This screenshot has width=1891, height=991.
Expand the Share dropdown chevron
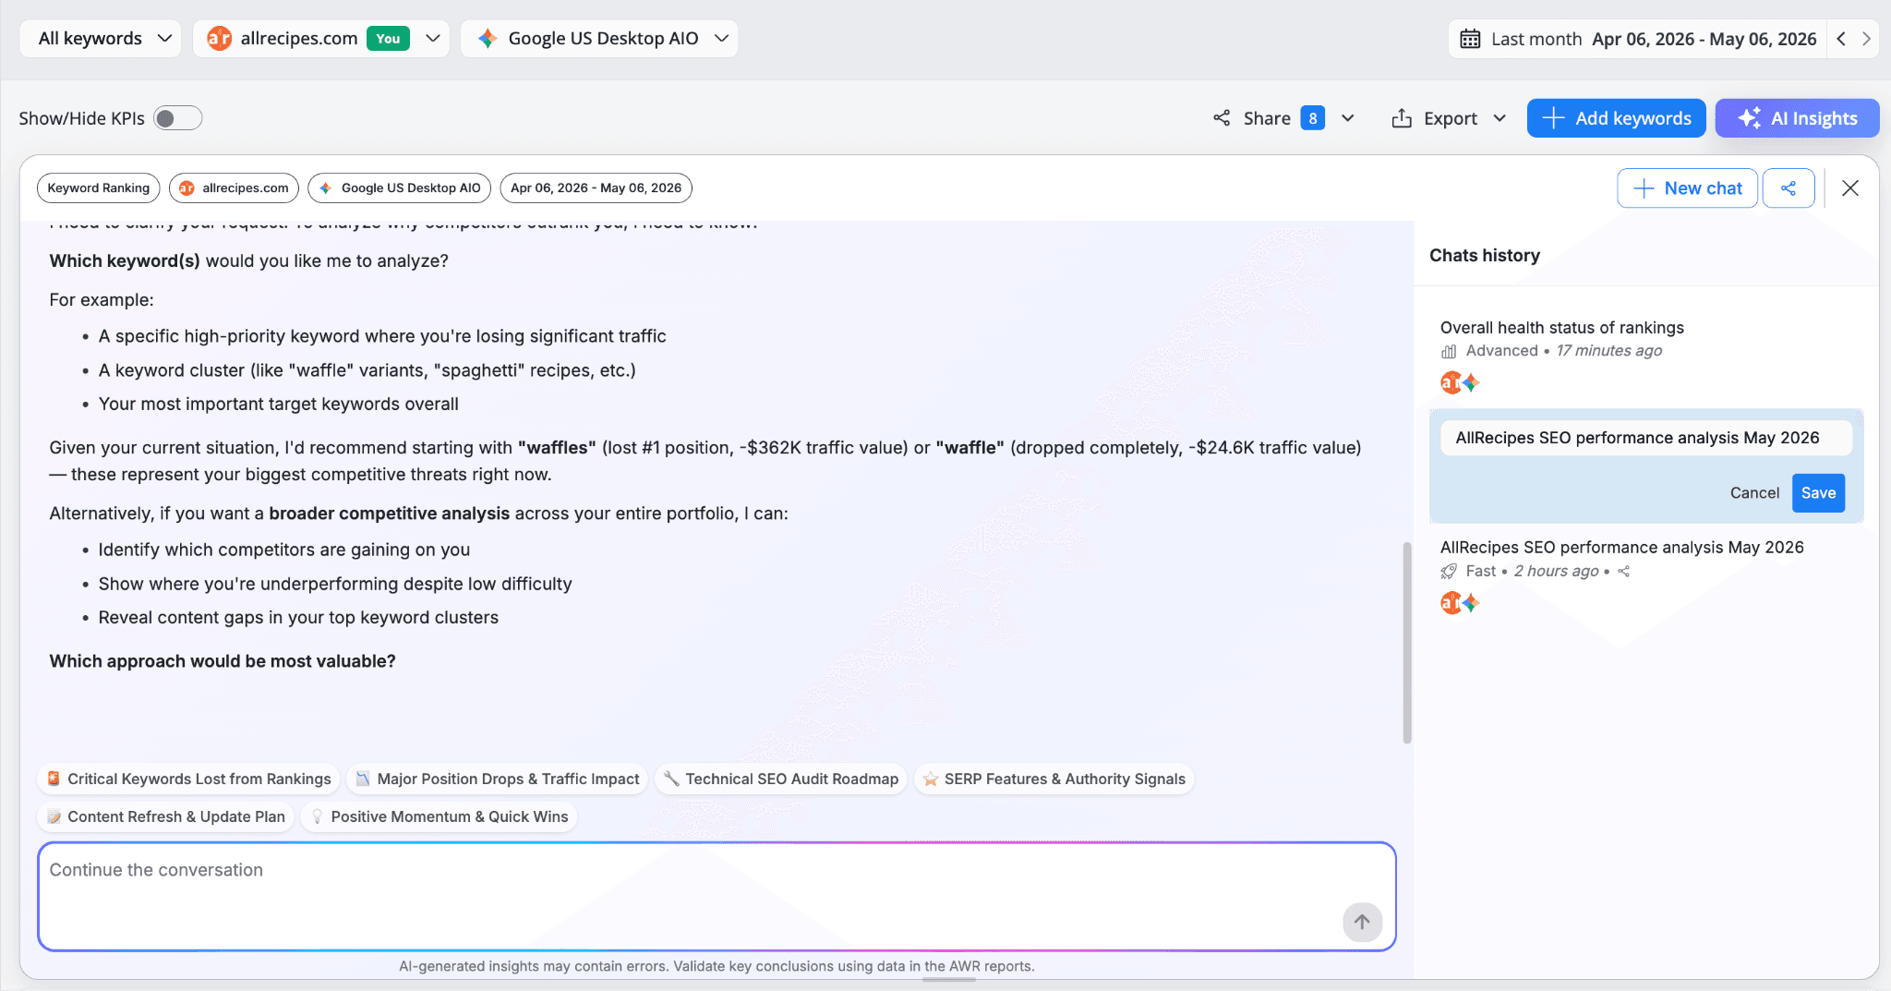1348,118
